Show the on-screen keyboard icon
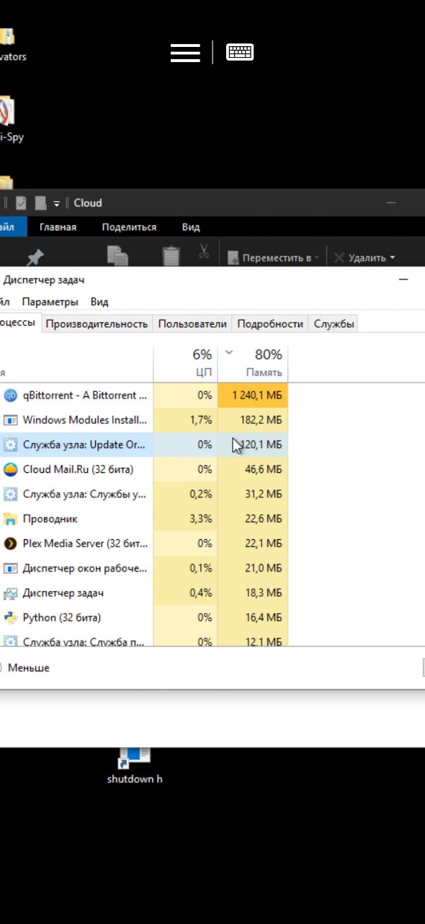 coord(240,52)
